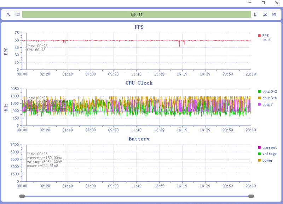Close the window

(x=277, y=3)
